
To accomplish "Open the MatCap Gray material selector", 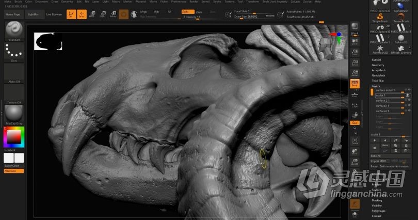I will [x=14, y=115].
